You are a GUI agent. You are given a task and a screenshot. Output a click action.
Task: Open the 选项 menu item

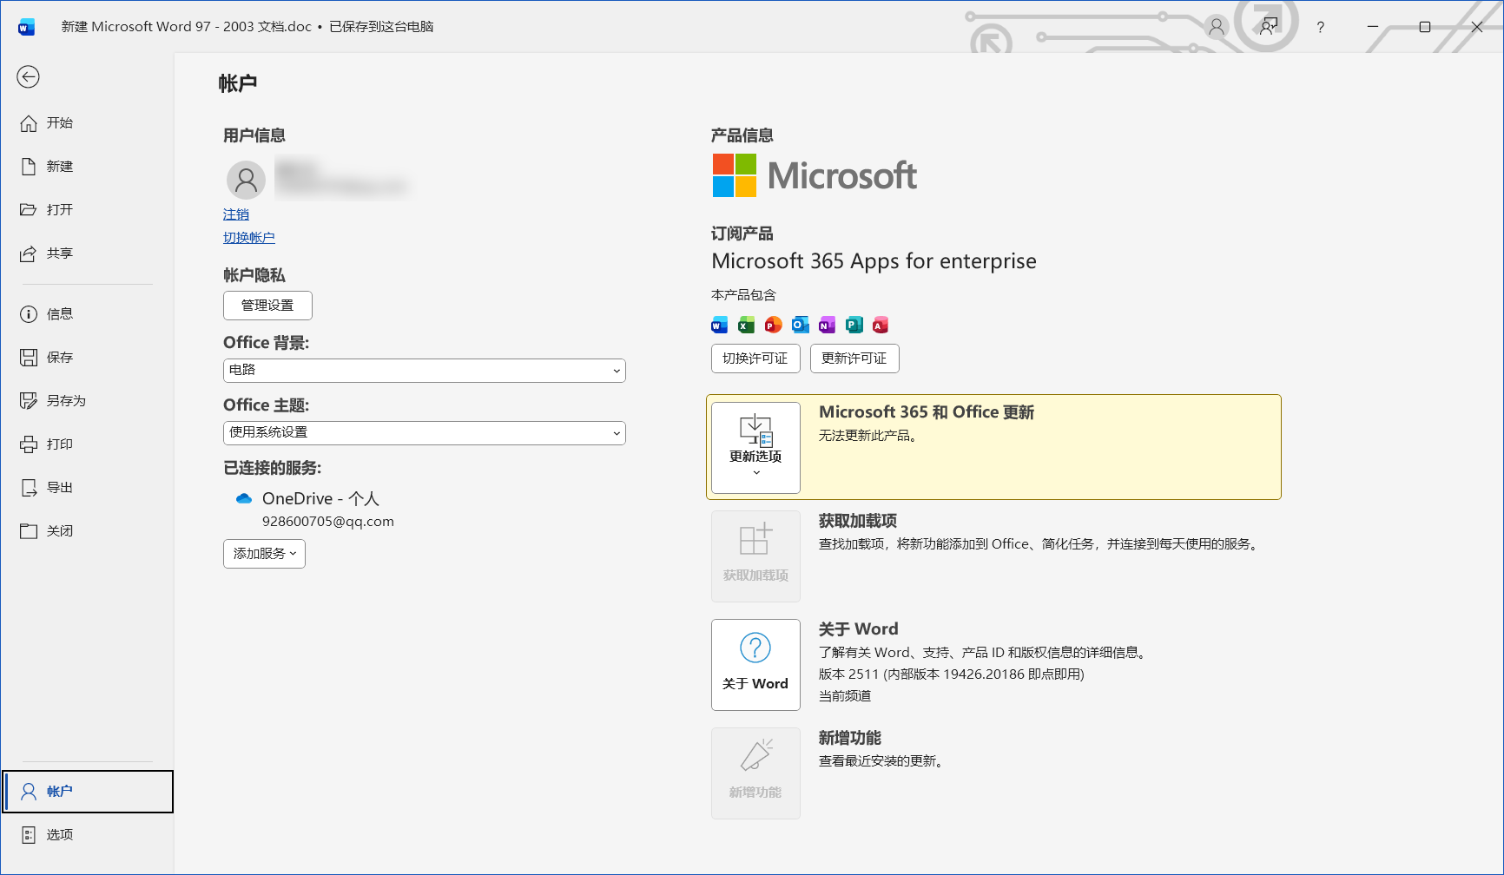(58, 834)
